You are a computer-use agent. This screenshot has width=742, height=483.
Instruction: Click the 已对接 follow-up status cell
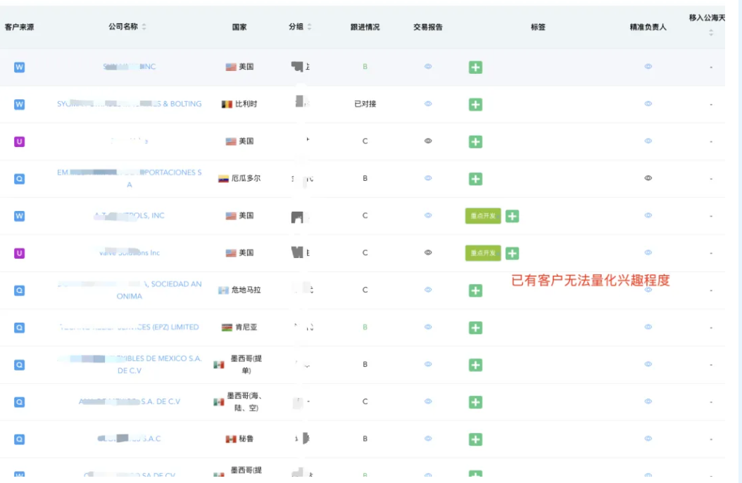365,104
